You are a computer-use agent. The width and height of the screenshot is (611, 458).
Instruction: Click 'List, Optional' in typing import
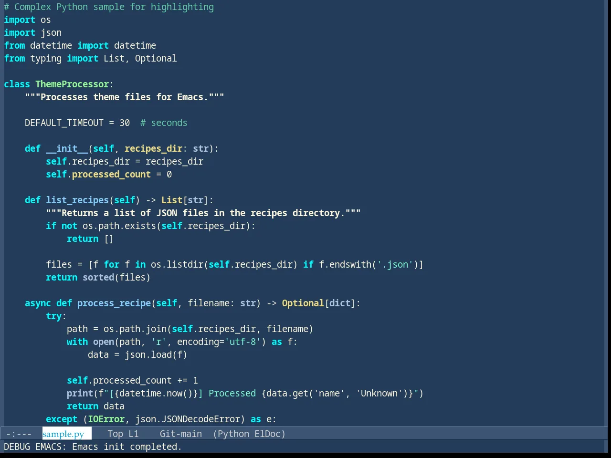(140, 58)
